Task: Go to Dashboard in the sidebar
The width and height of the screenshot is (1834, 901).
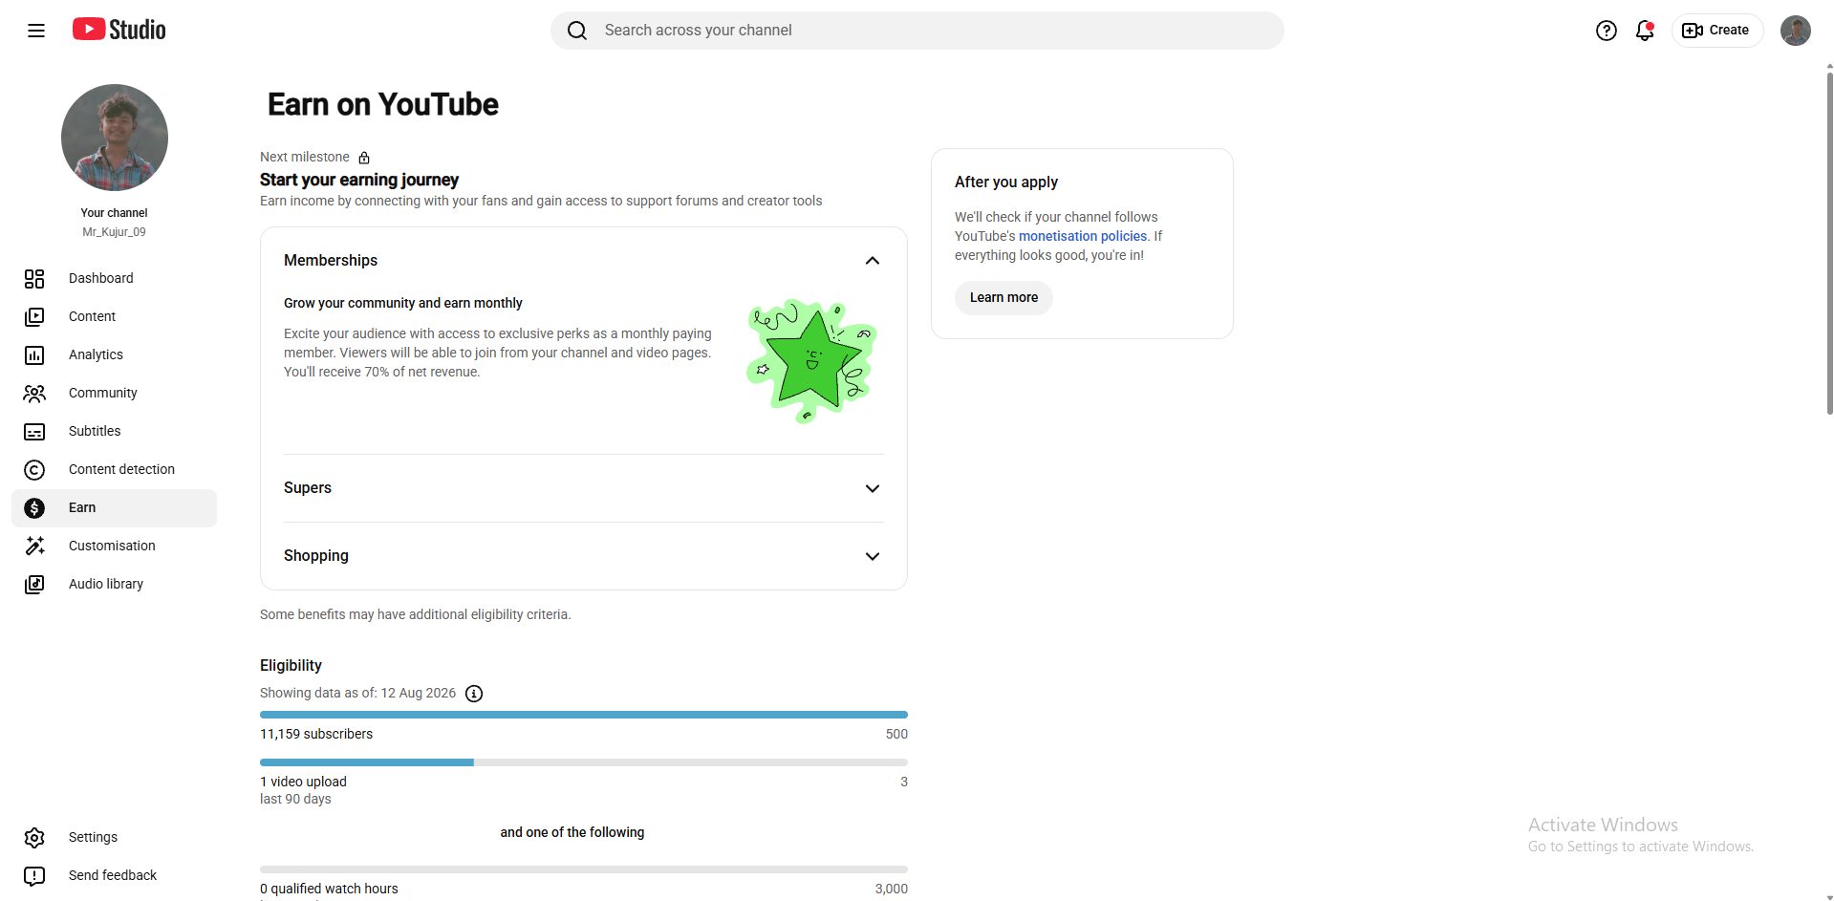Action: 115,278
